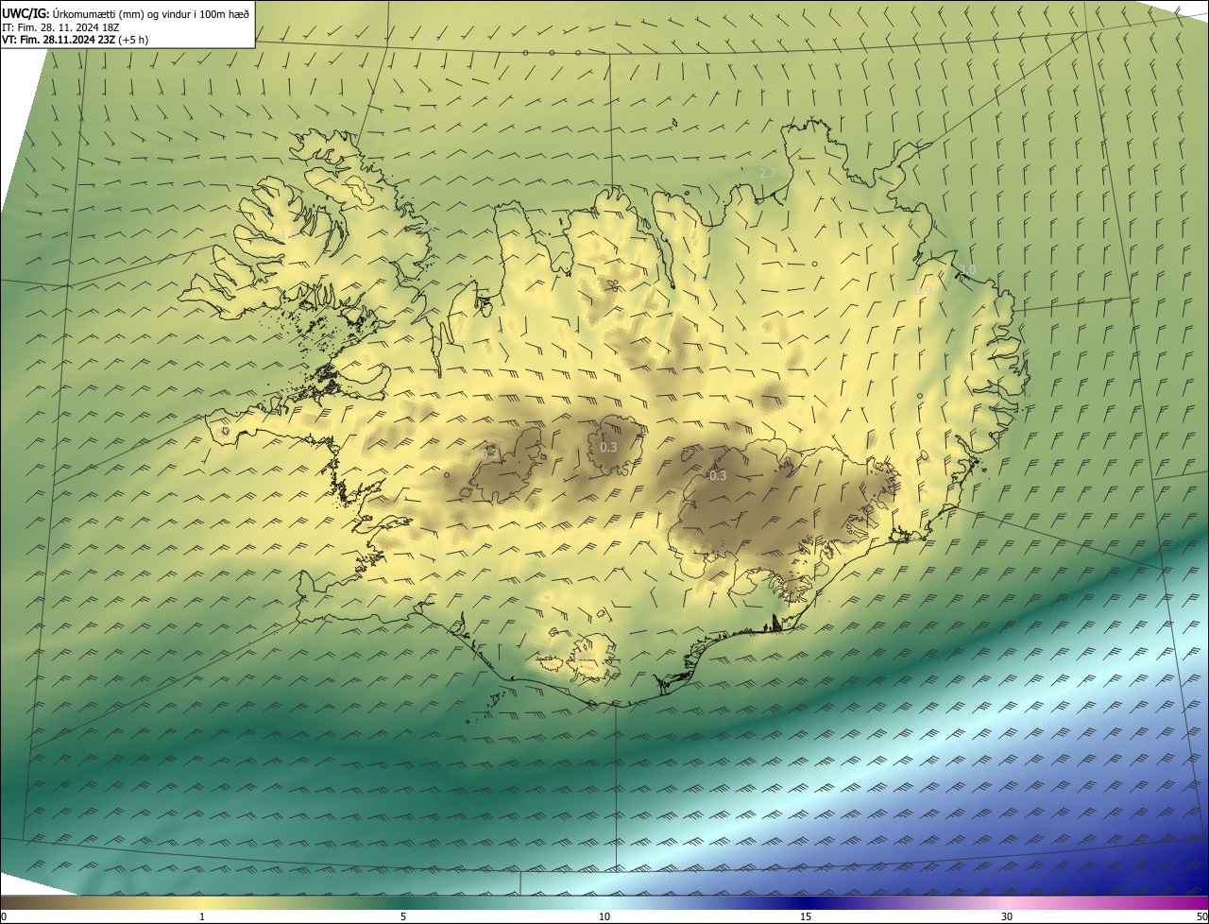Click the dark navy color above tick 15

(806, 902)
